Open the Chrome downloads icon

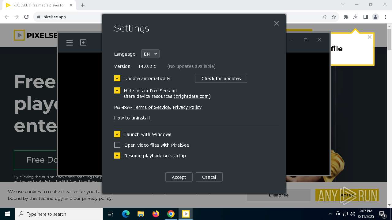(356, 17)
